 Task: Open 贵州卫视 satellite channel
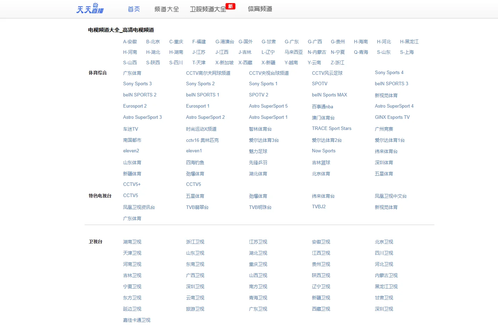321,264
